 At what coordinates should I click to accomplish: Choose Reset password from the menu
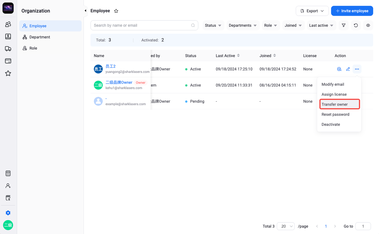[339, 114]
